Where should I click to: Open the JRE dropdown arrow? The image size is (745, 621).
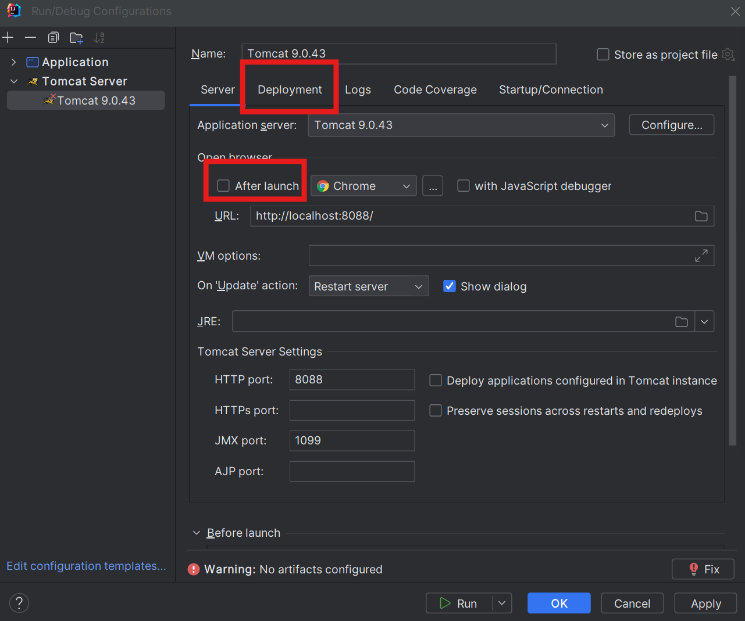[x=704, y=322]
